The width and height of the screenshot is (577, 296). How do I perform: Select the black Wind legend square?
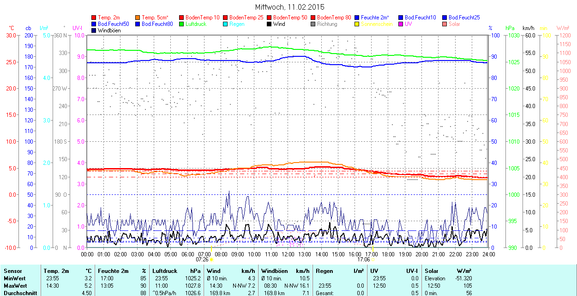[x=270, y=24]
